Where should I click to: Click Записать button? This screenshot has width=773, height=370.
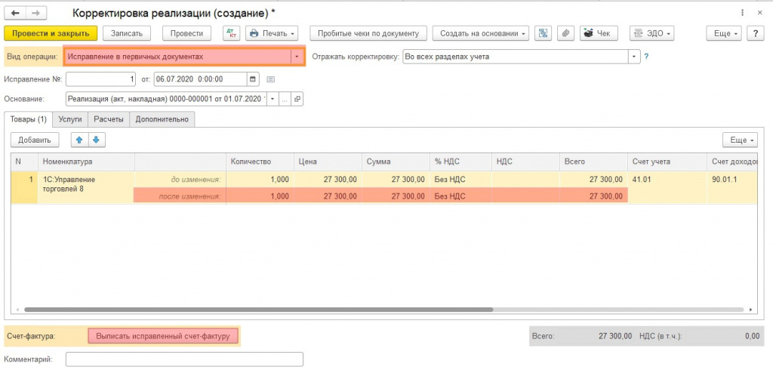(x=127, y=33)
